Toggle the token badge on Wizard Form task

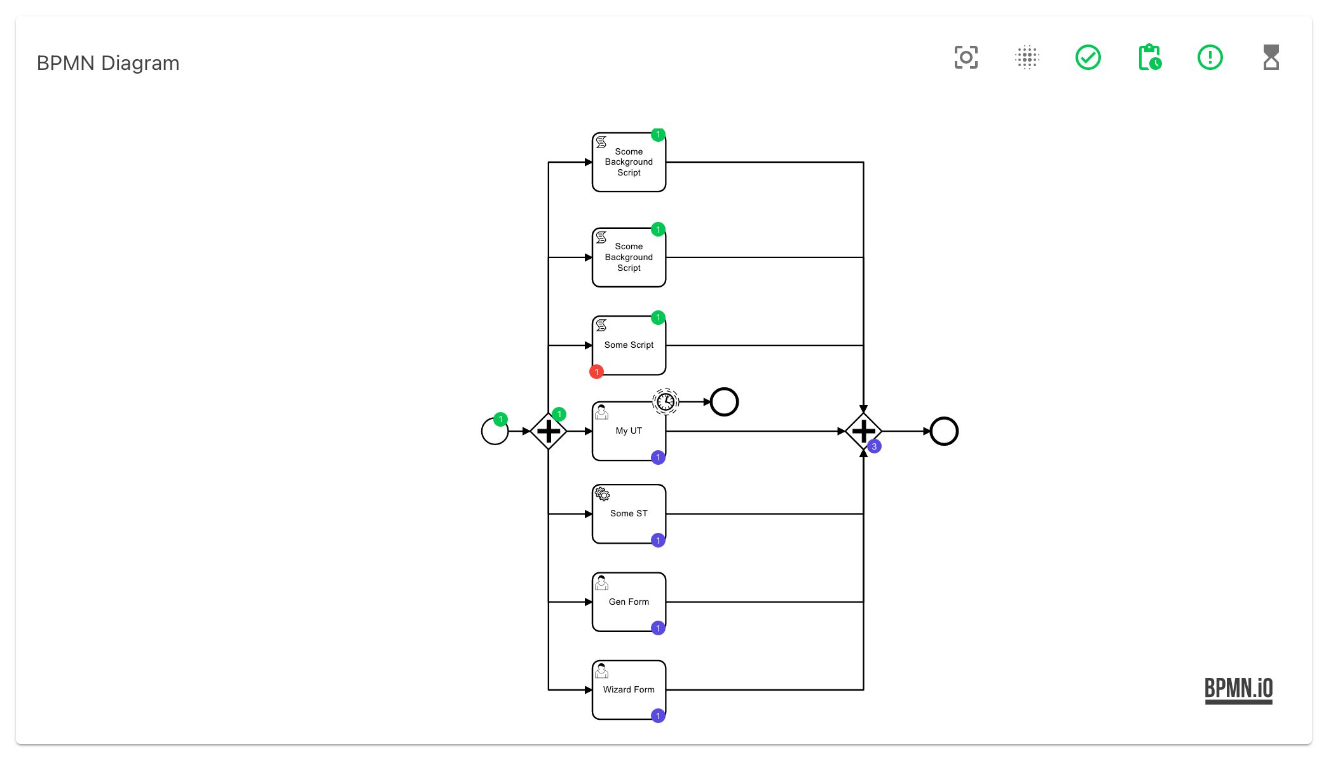click(x=657, y=716)
